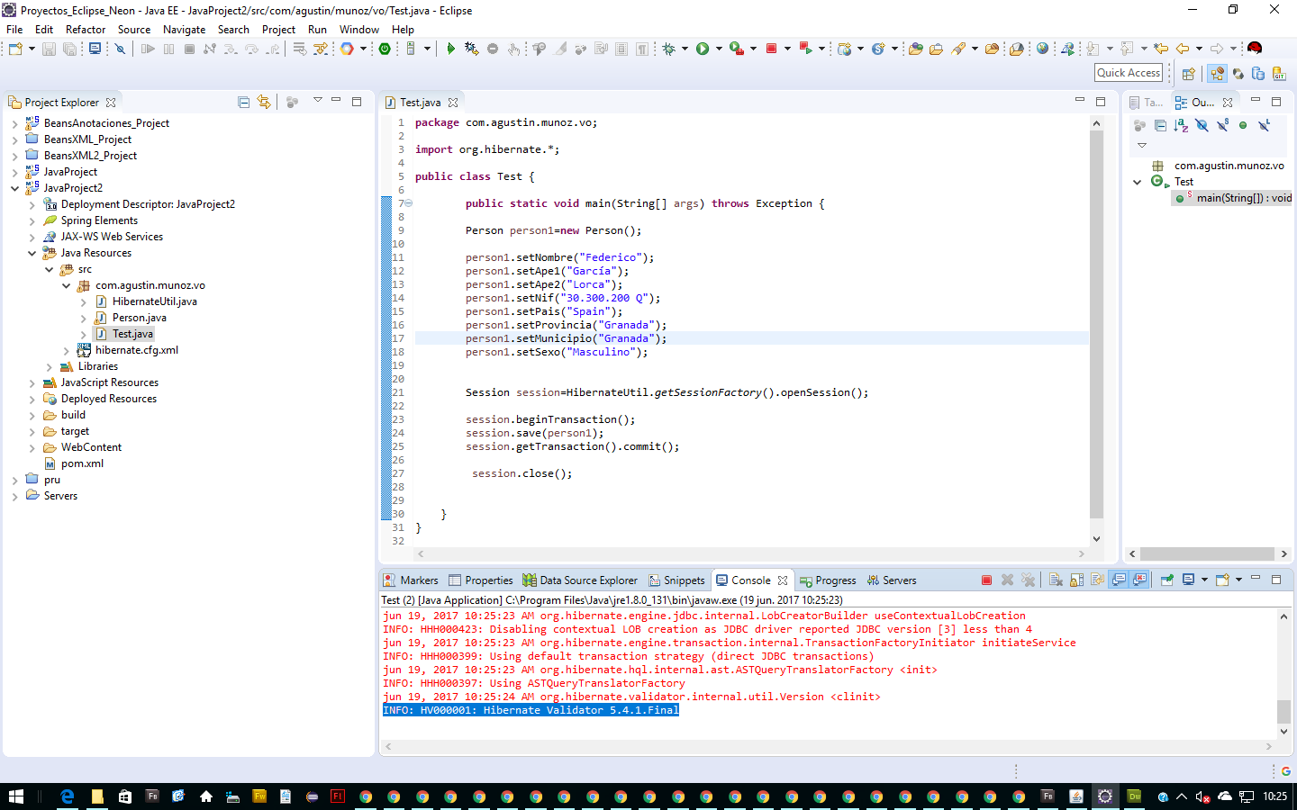
Task: Switch to the Markers tab
Action: coord(411,580)
